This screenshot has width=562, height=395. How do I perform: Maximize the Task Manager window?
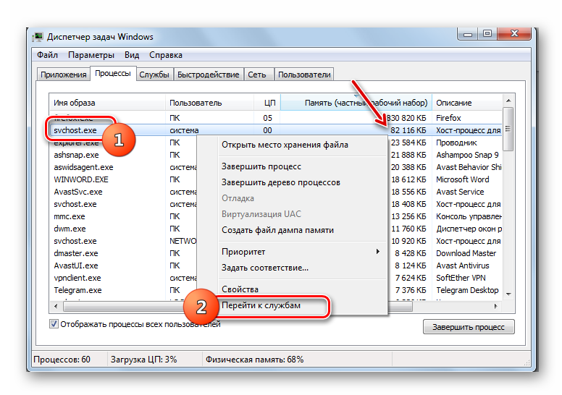tap(487, 34)
